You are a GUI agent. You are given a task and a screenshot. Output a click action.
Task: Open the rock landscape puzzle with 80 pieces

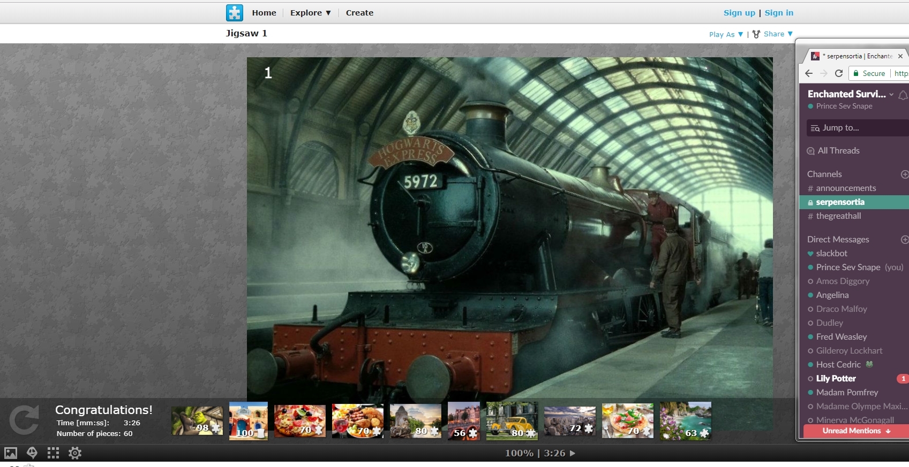416,421
